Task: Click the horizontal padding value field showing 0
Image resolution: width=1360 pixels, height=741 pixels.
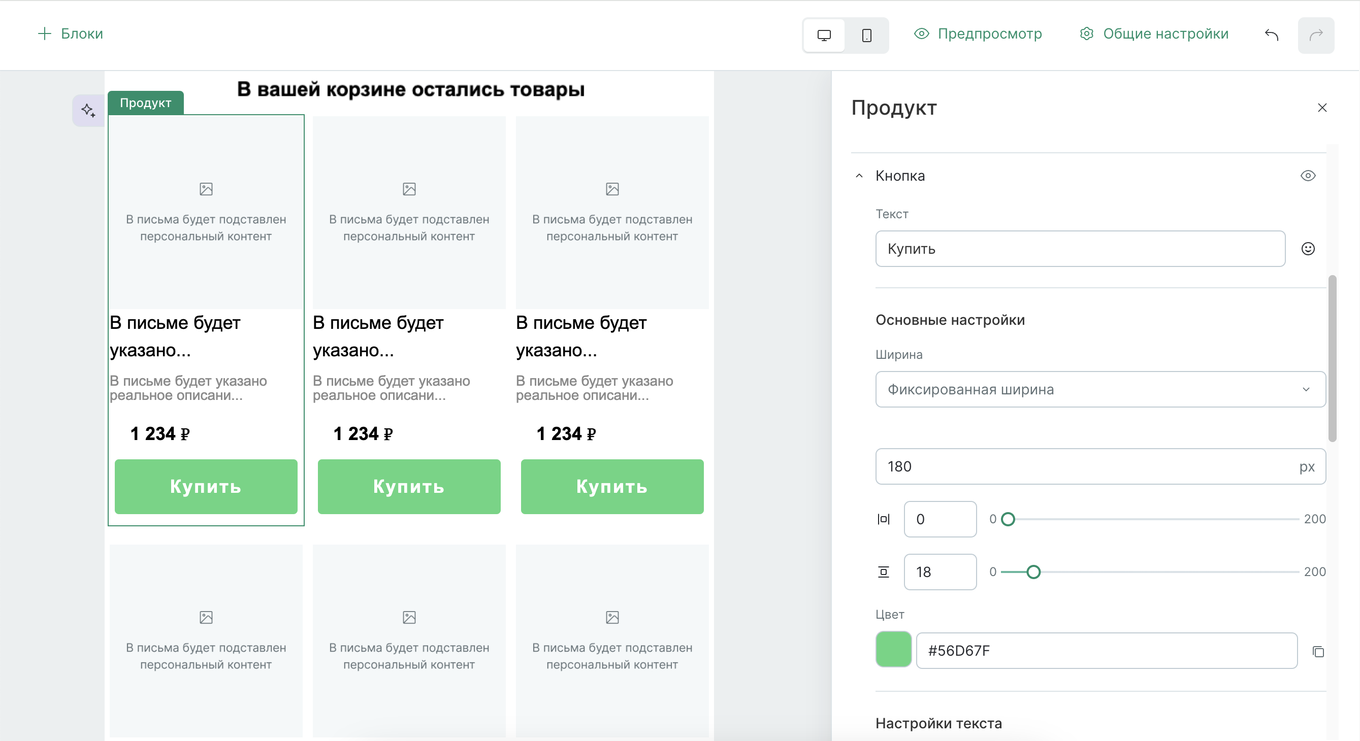Action: 940,519
